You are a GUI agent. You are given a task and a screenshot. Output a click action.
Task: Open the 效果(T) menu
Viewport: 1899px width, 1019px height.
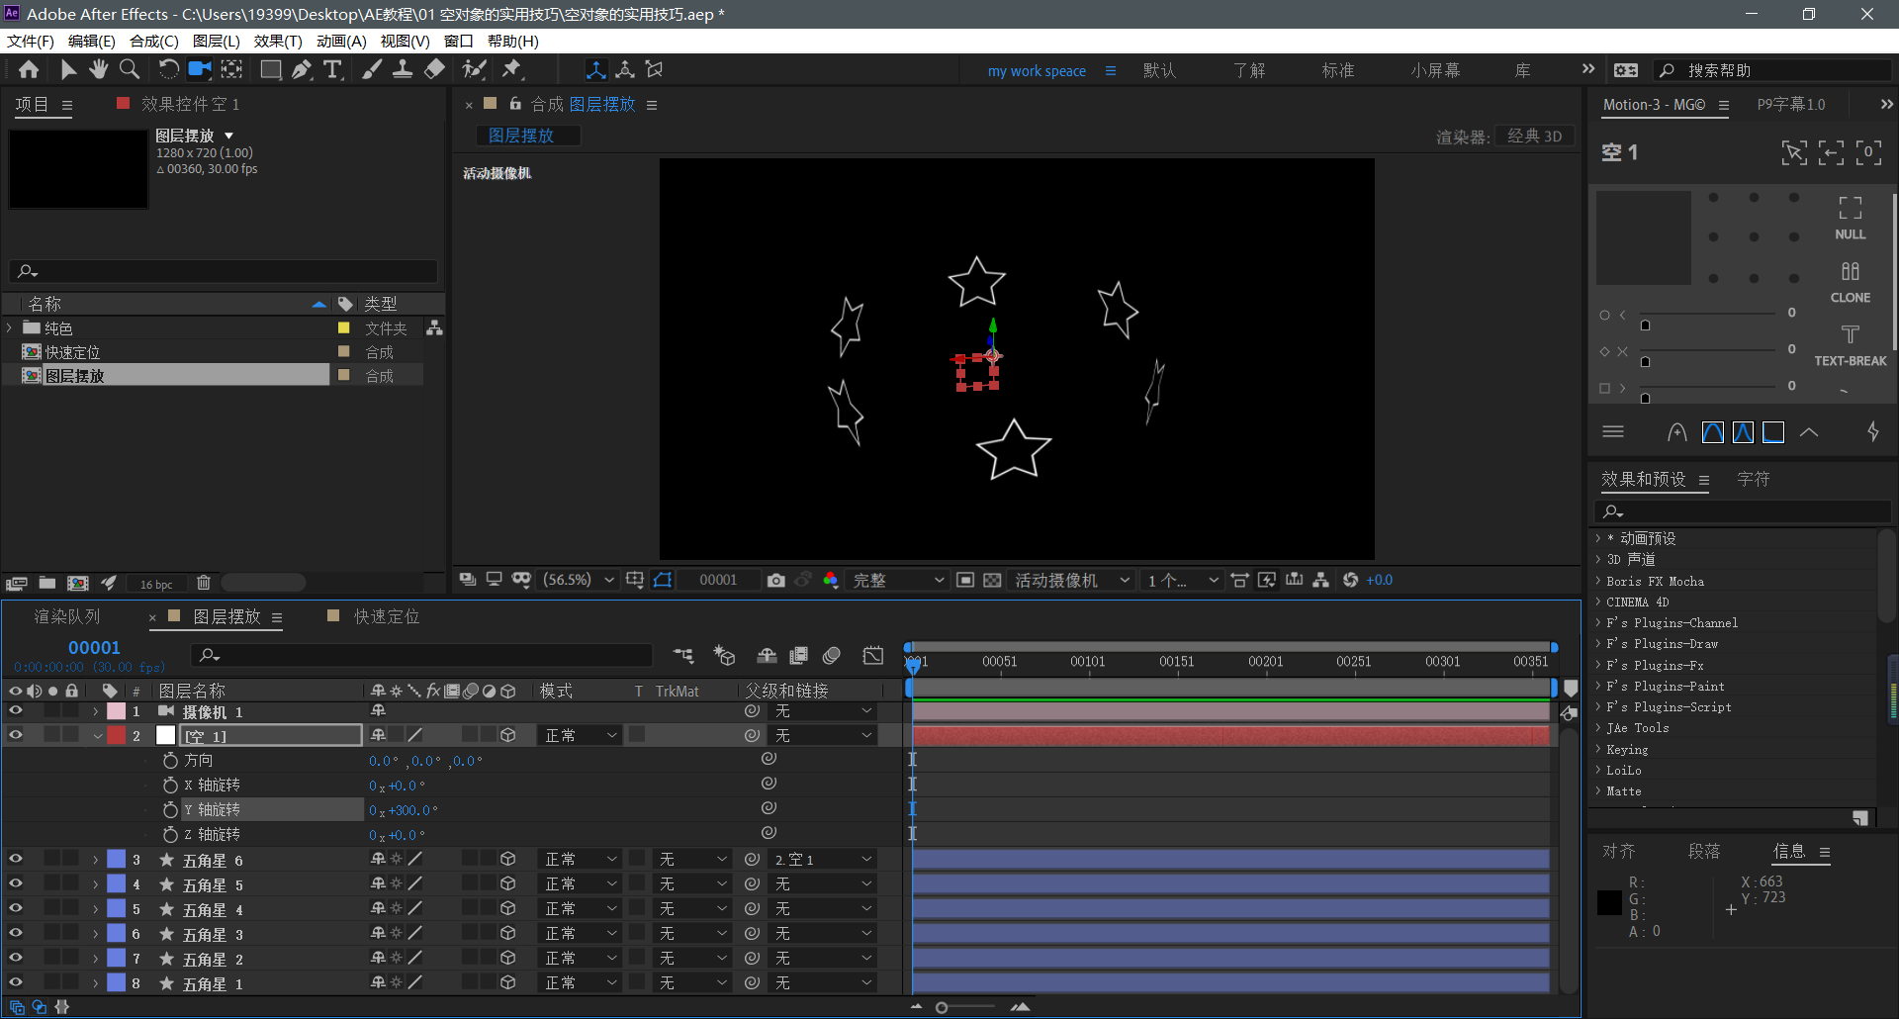pos(277,41)
